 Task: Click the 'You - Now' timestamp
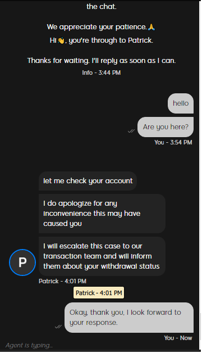[178, 338]
